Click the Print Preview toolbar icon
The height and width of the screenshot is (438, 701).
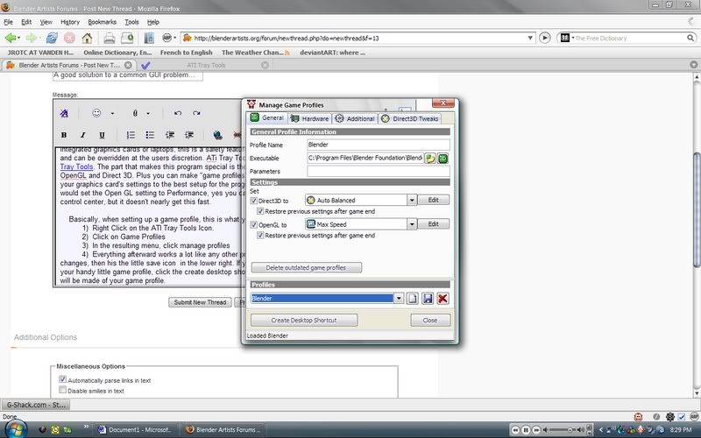tap(127, 38)
